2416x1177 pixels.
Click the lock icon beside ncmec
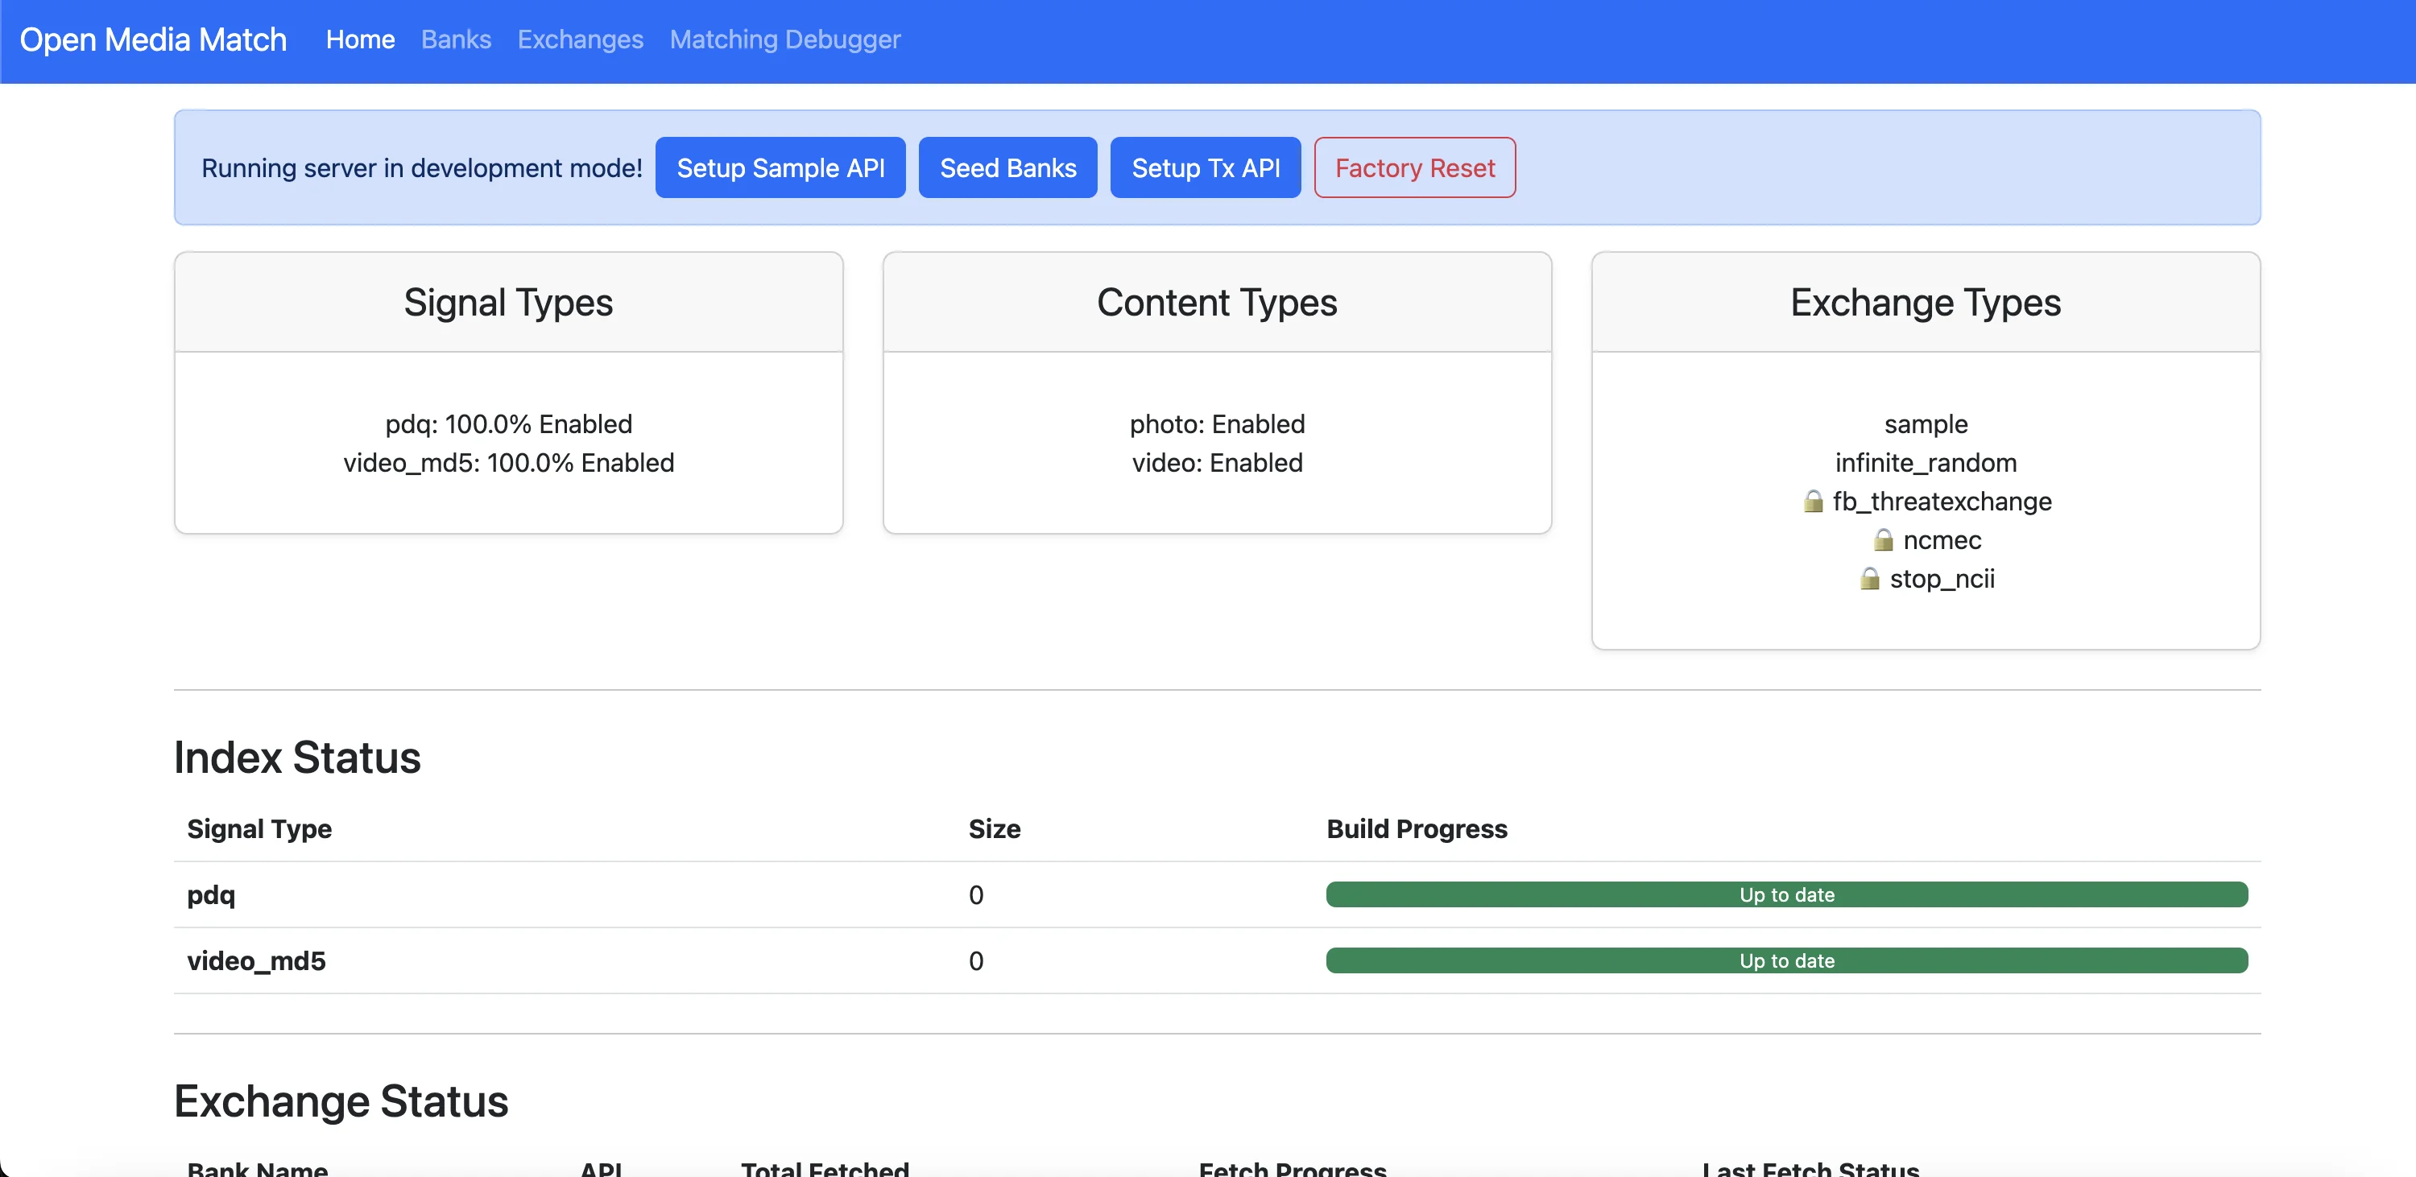click(x=1884, y=540)
